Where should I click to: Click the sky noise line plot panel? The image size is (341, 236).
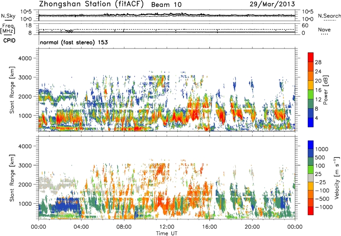tap(167, 15)
